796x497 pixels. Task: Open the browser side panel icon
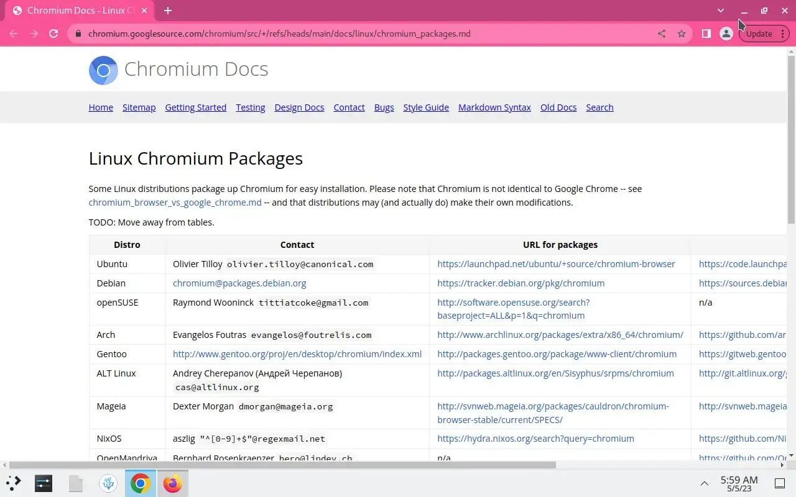click(706, 34)
